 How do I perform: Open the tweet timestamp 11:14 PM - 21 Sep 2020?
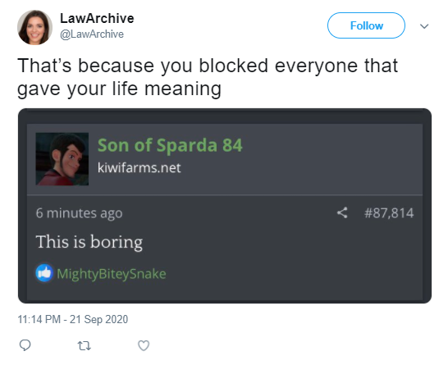73,319
